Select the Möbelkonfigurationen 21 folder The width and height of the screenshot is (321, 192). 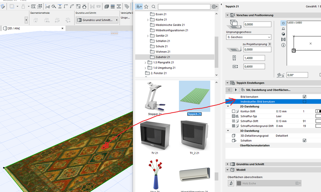pyautogui.click(x=172, y=30)
